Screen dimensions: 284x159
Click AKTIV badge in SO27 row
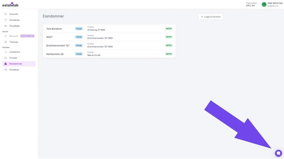[168, 37]
